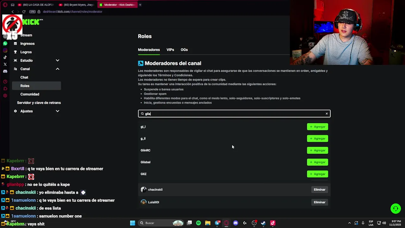Open Discord from the Opera sidebar
Screen dimensions: 405x228
pyautogui.click(x=5, y=71)
